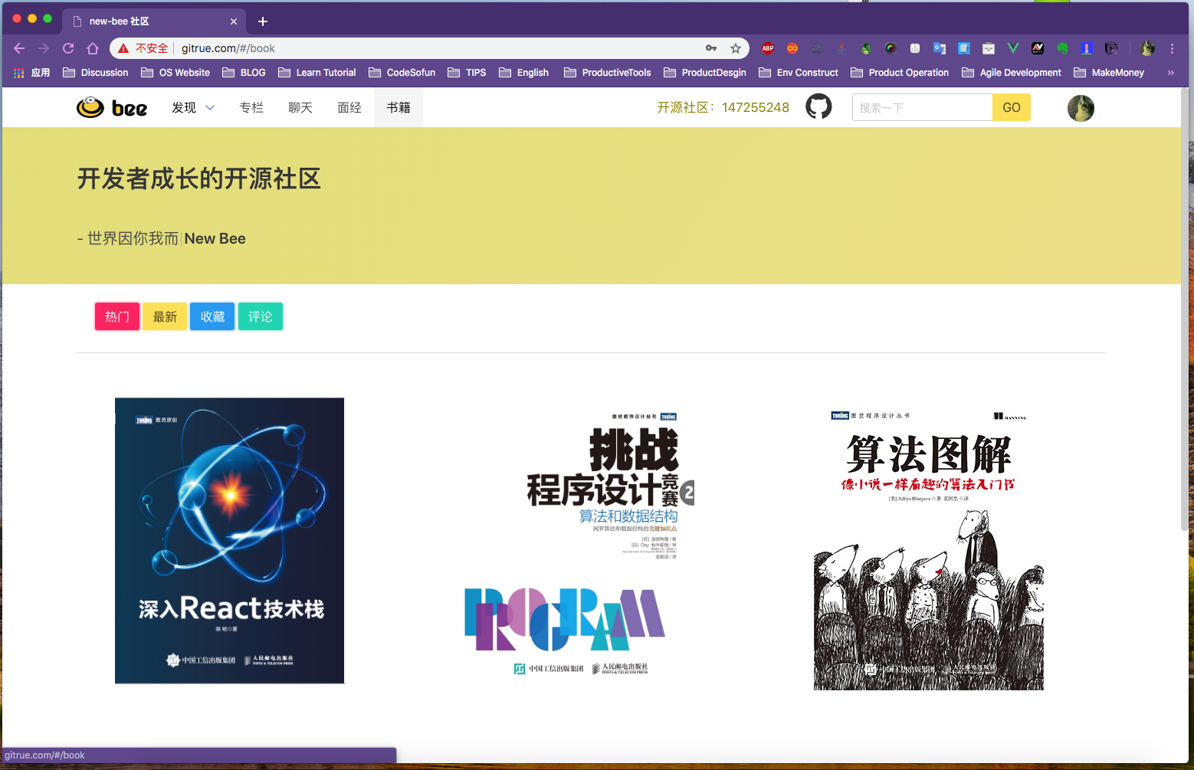Open the Evernote elephant extension
This screenshot has height=770, width=1194.
pos(1062,48)
